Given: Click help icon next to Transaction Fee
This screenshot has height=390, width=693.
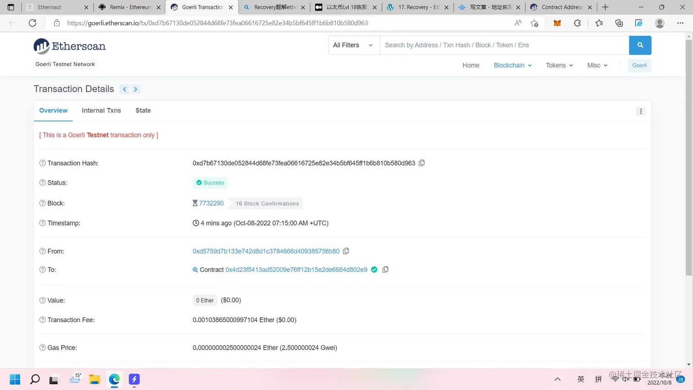Looking at the screenshot, I should pyautogui.click(x=43, y=320).
